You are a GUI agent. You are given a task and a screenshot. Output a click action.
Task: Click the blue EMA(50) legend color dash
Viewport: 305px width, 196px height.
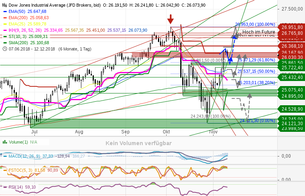[x=5, y=11]
